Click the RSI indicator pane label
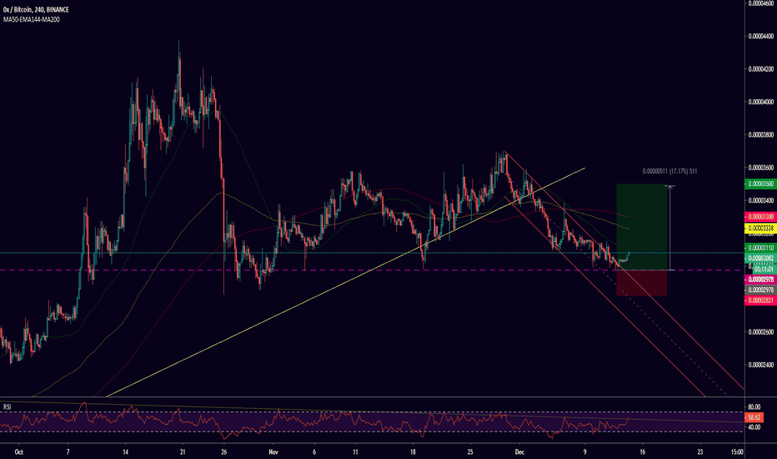Image resolution: width=777 pixels, height=459 pixels. tap(7, 407)
